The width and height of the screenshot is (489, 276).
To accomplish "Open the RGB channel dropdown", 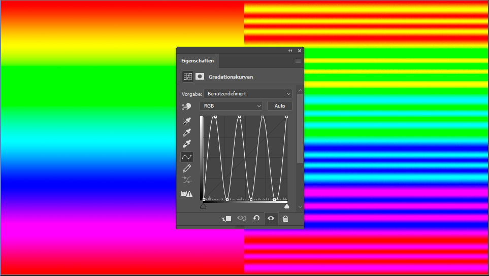I will (x=231, y=106).
